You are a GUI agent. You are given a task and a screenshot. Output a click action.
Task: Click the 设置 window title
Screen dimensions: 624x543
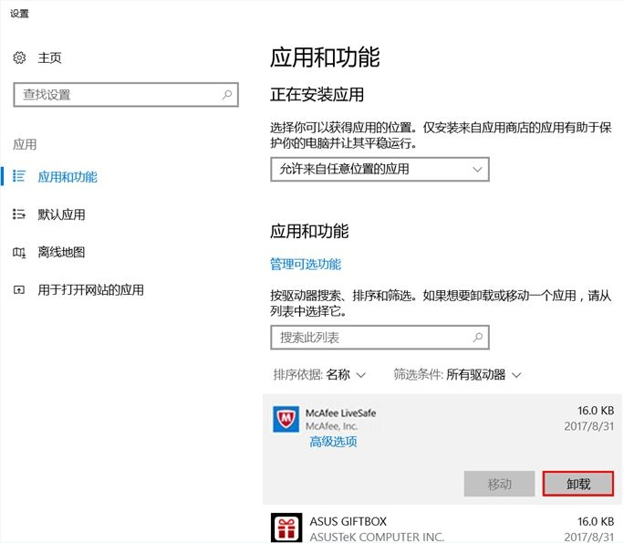click(19, 14)
